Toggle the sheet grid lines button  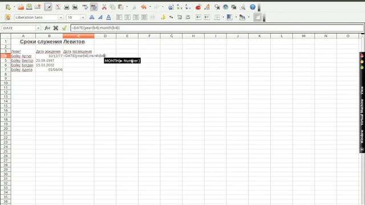[x=257, y=17]
